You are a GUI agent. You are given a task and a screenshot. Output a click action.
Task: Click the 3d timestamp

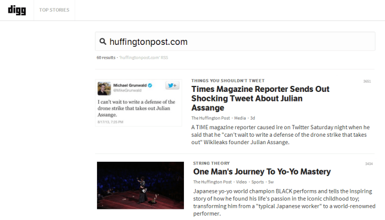tap(252, 118)
